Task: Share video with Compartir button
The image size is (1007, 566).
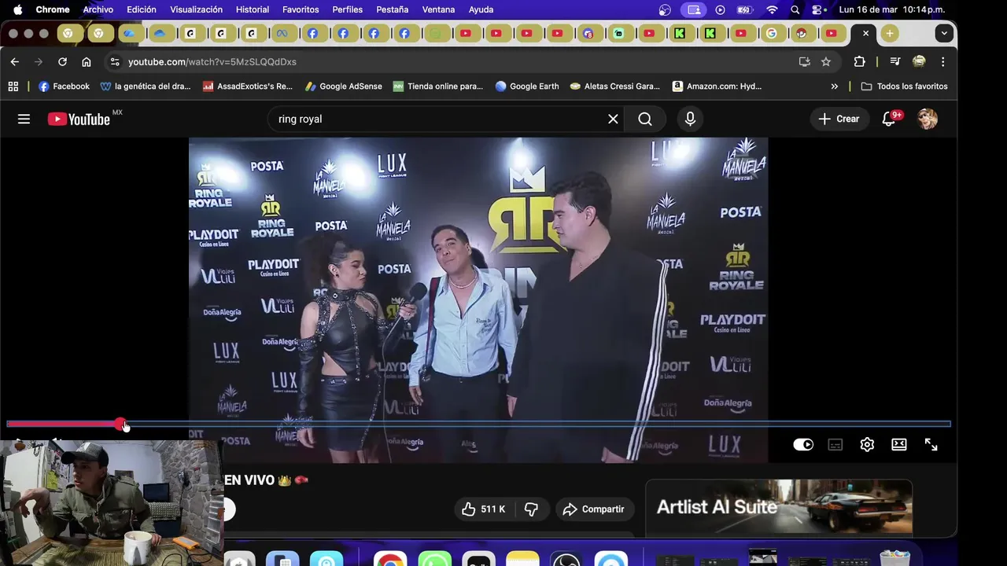Action: pyautogui.click(x=594, y=509)
